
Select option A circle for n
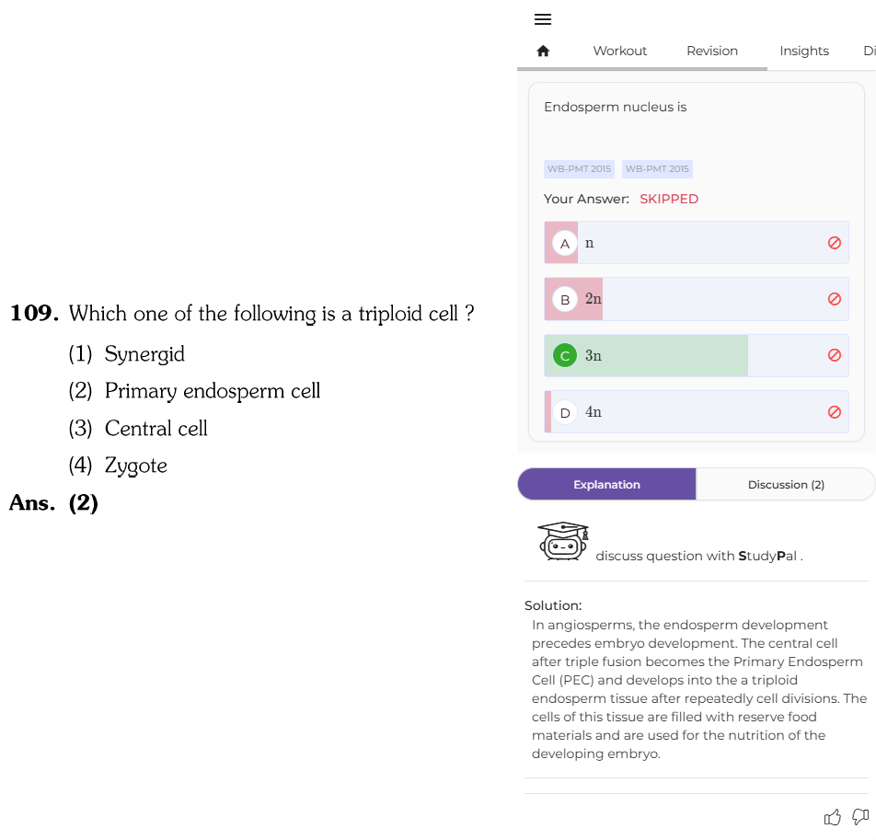(x=565, y=244)
